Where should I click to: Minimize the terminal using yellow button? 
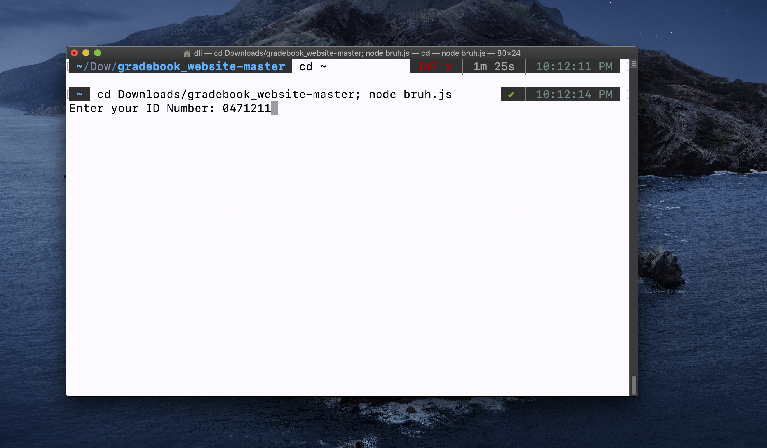click(86, 53)
